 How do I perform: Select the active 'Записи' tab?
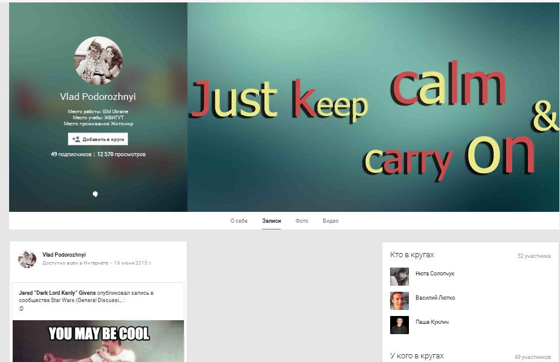point(271,221)
